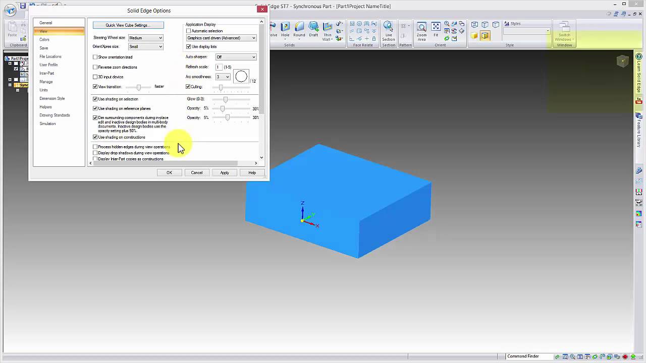Open Dimension Style options page

coord(52,98)
